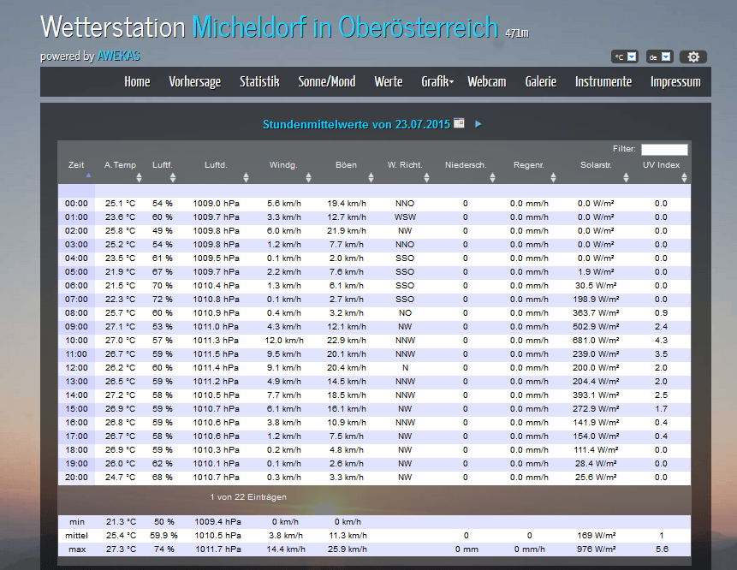Image resolution: width=737 pixels, height=570 pixels.
Task: Click max gust 25.9 km/h
Action: click(x=348, y=549)
